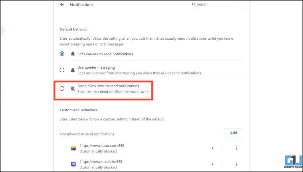Expand the fotor.com entry arrow
The width and height of the screenshot is (303, 172).
[212, 148]
